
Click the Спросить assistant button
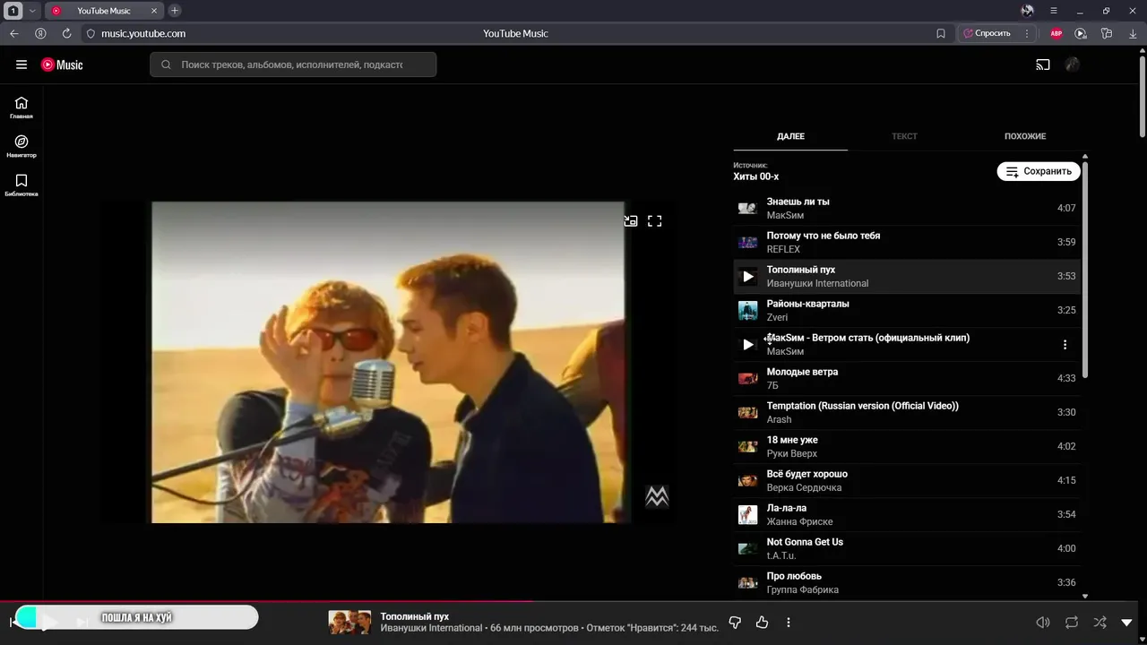(x=987, y=33)
